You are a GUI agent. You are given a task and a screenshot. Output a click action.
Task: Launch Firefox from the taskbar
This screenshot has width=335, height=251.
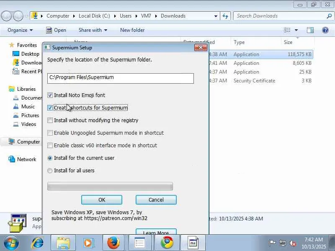coord(113,243)
